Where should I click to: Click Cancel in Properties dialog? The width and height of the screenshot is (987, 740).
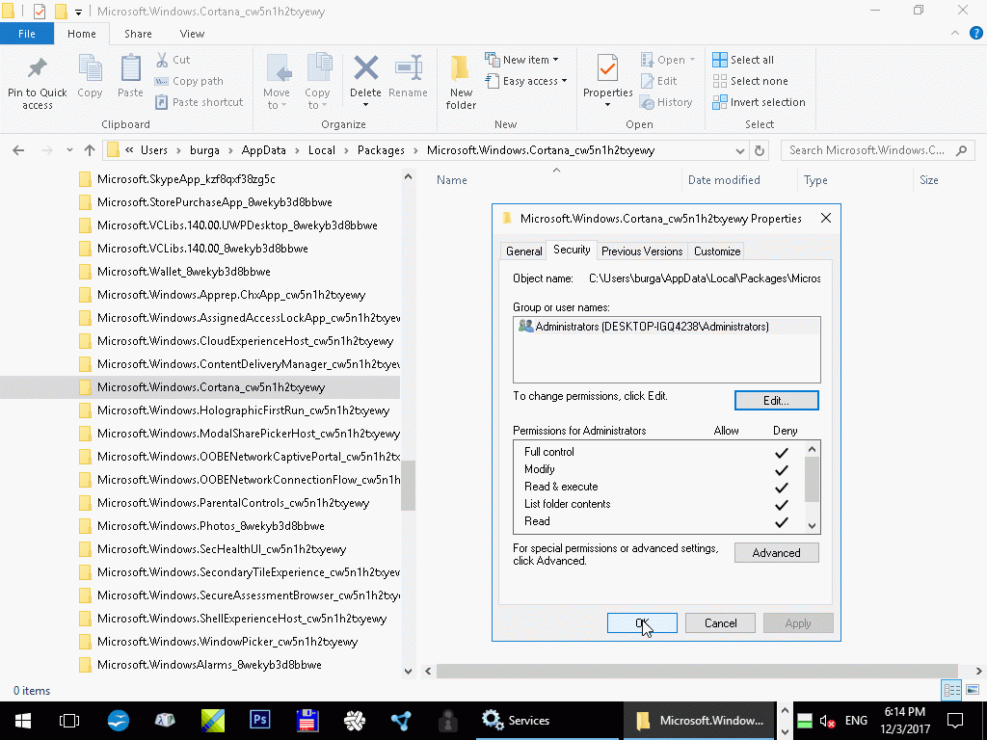tap(720, 623)
